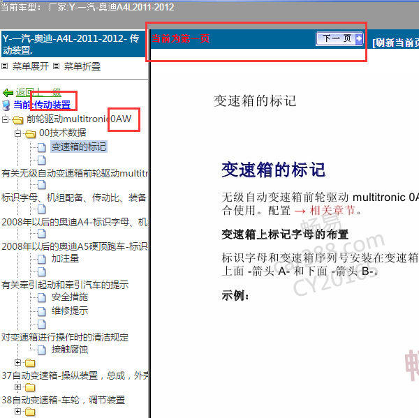Click page icon above 标识字母、机组配备

(x=42, y=184)
